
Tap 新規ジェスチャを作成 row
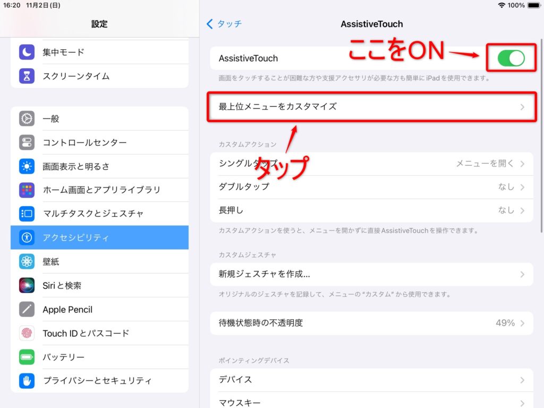pos(371,274)
